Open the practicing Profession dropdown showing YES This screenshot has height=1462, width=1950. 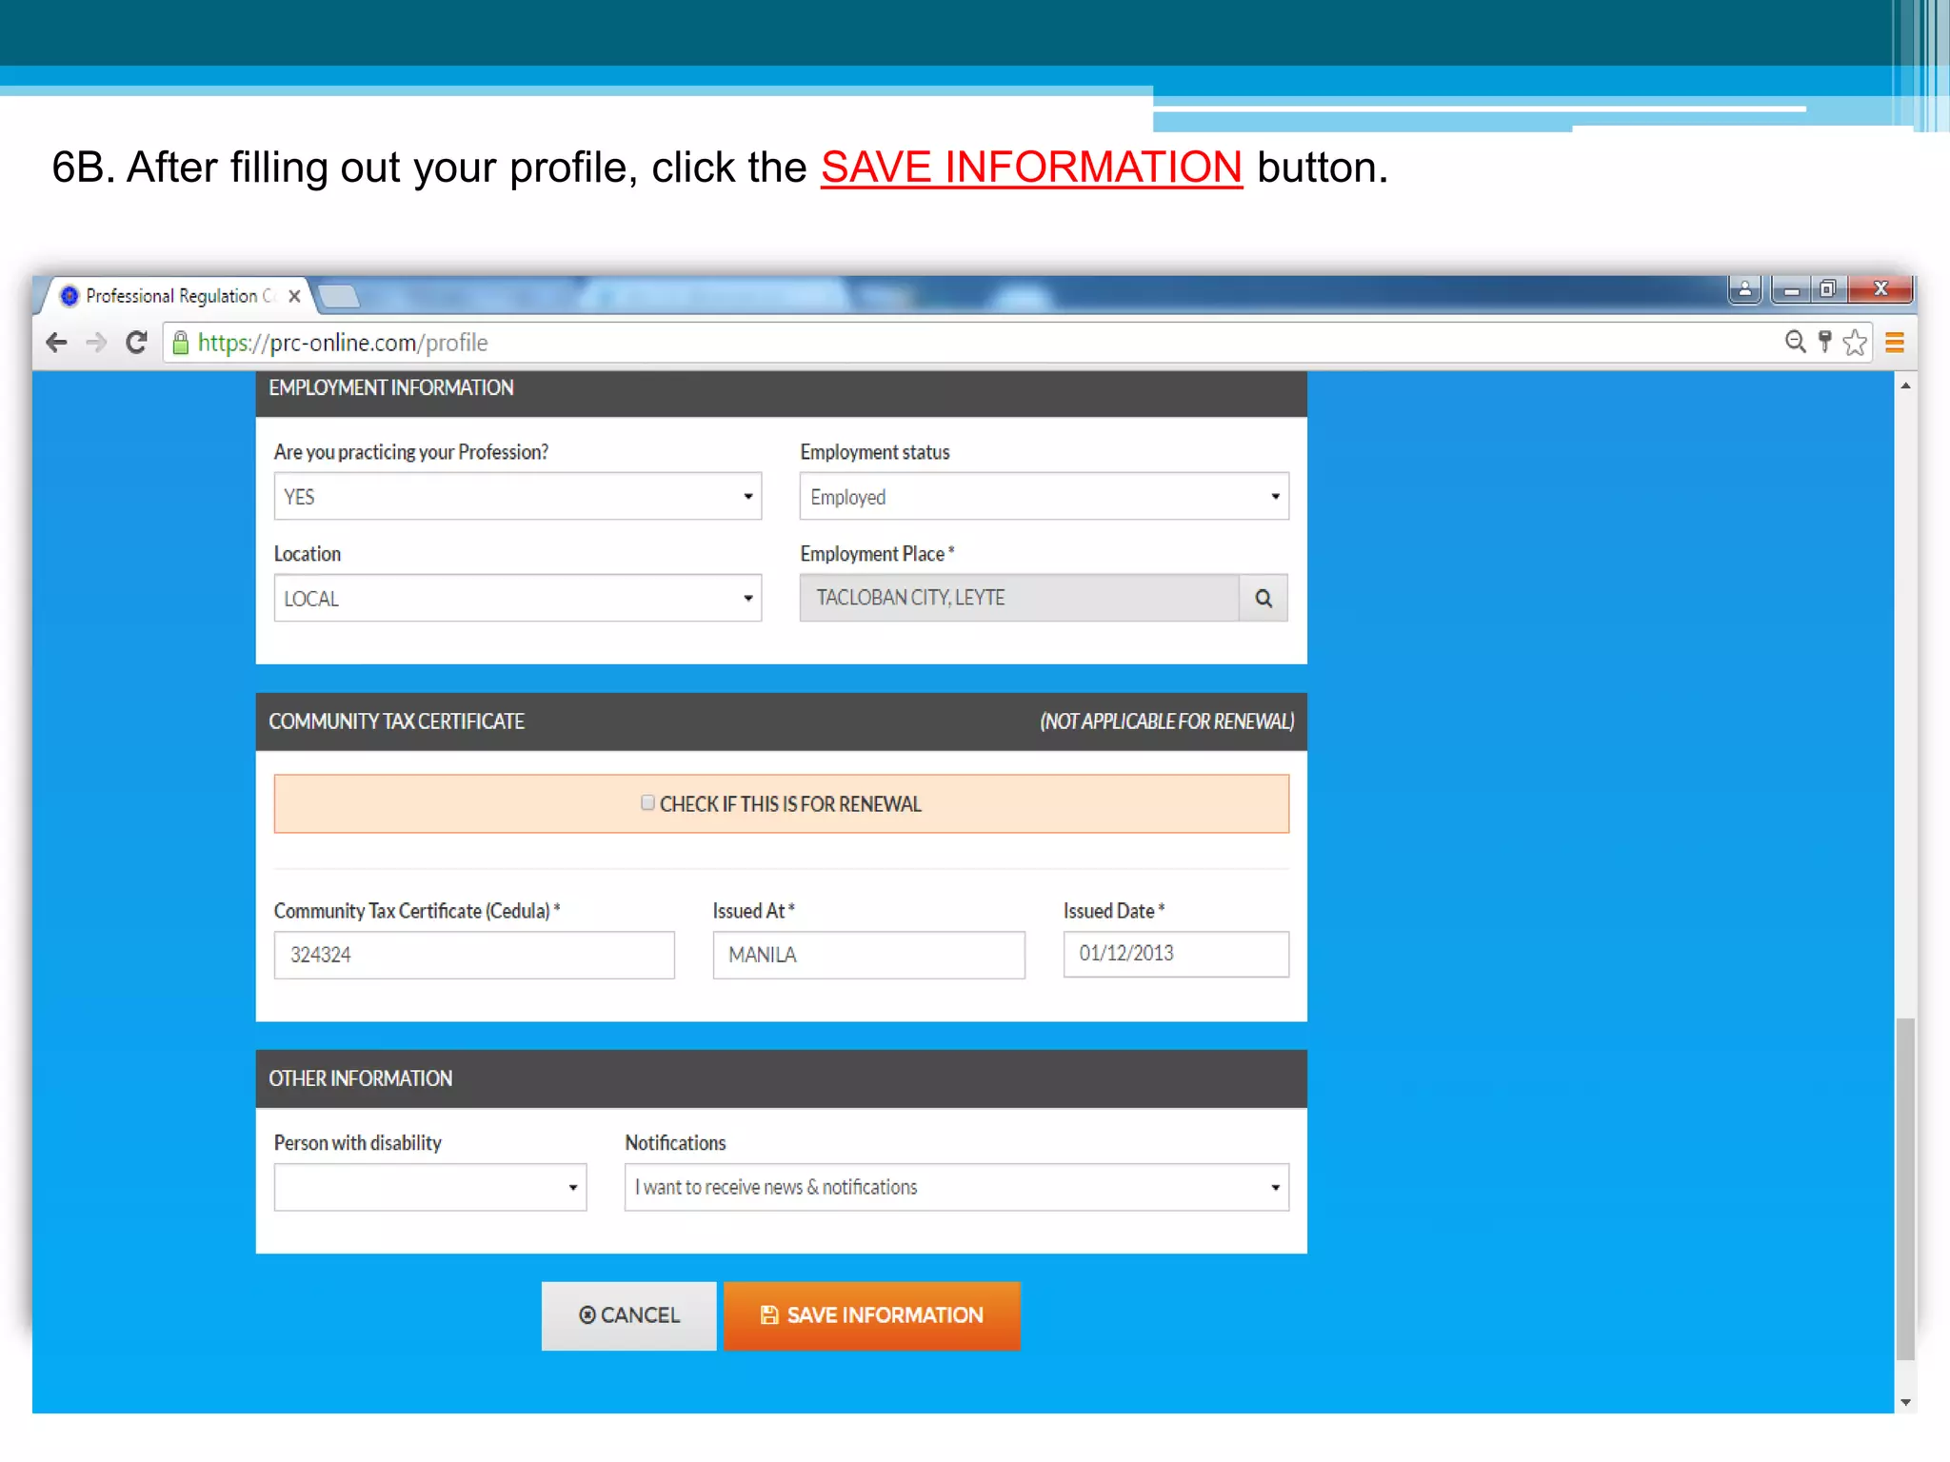coord(517,496)
